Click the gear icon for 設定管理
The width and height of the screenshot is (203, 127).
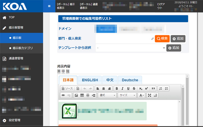coord(4,121)
